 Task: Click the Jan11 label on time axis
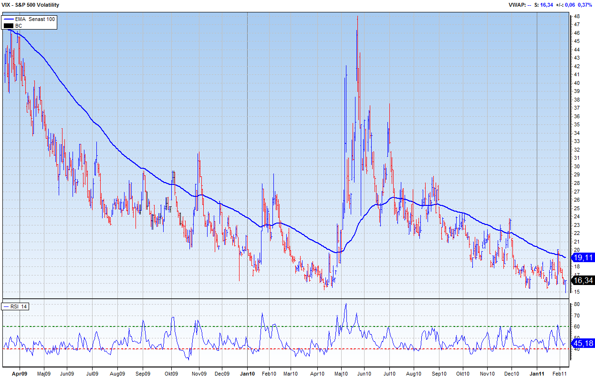537,374
